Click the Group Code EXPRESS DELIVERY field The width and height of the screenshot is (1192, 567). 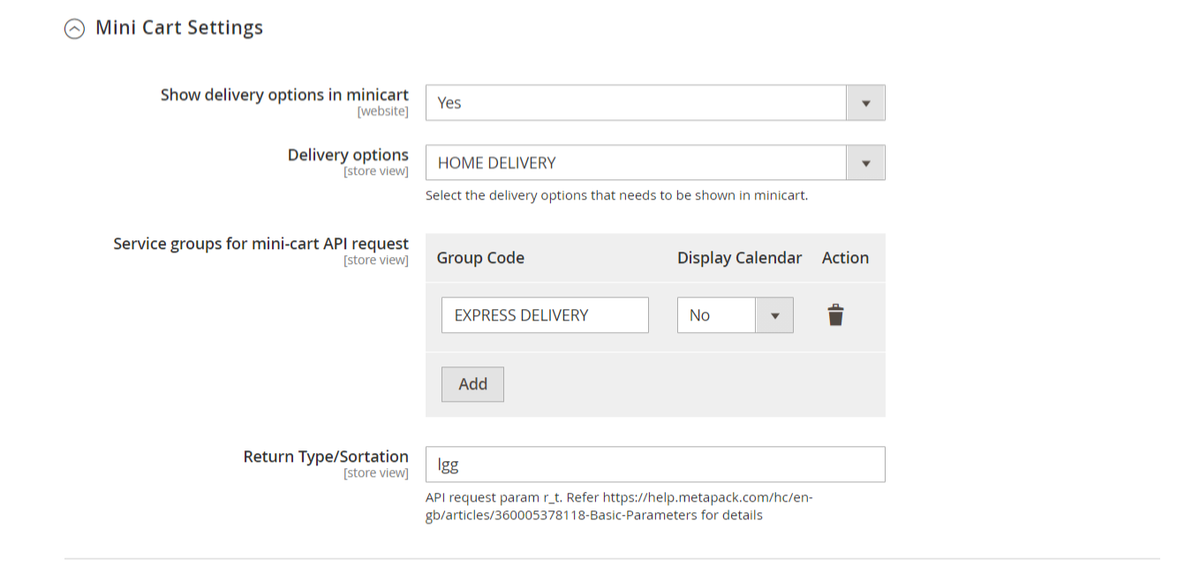coord(545,315)
